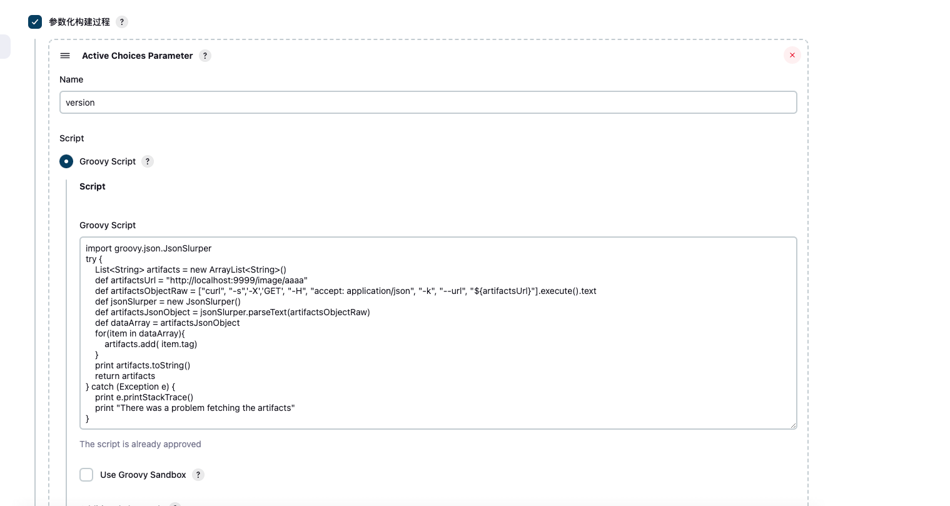Screen dimensions: 950x506
Task: Click the 'Active Choices Parameter' heading
Action: (138, 56)
